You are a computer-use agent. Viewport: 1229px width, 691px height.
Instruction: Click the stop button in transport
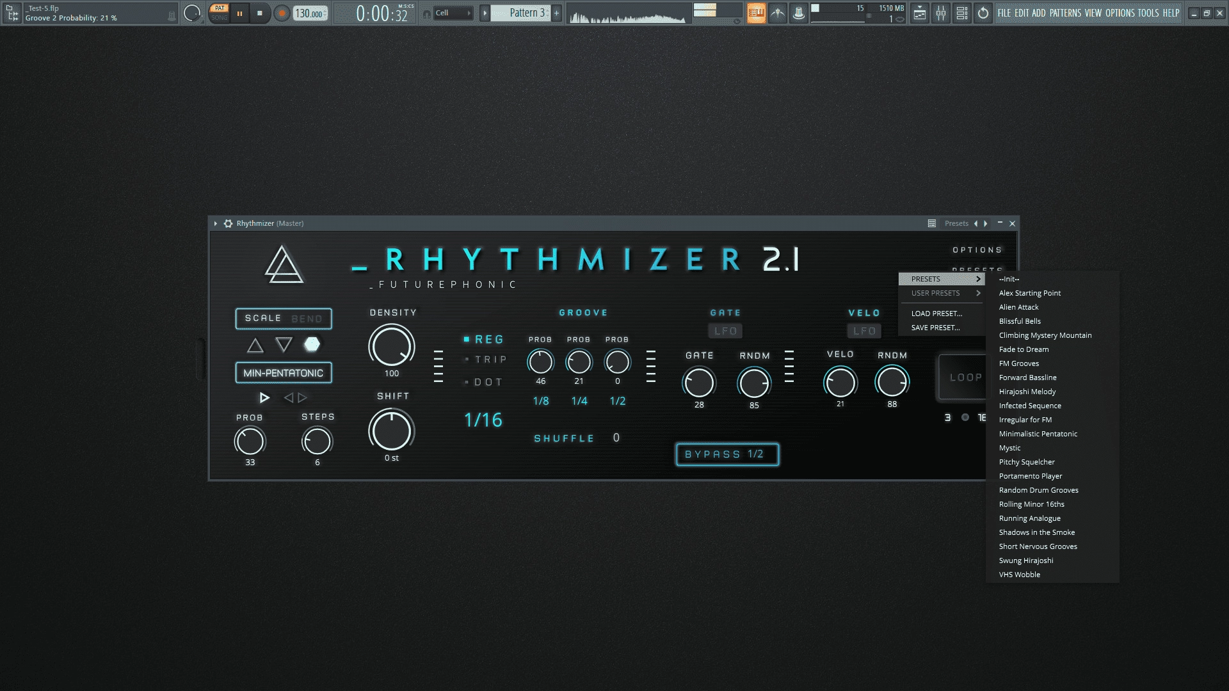260,13
